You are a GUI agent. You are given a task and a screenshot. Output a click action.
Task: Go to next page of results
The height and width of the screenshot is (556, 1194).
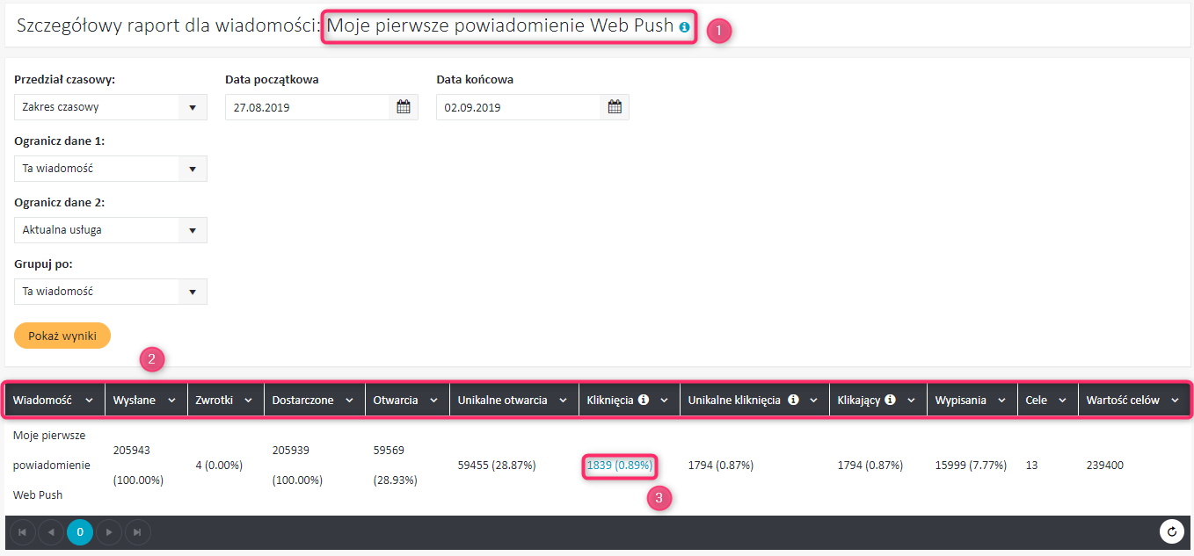[x=109, y=532]
